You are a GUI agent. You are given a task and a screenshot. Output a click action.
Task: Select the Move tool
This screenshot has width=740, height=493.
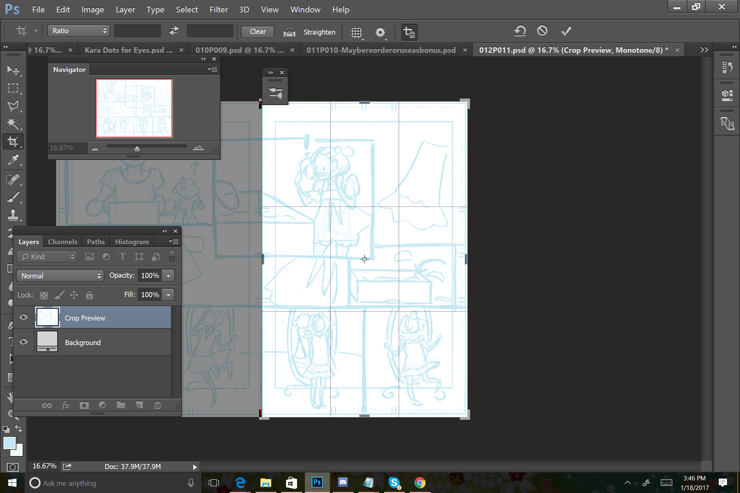pyautogui.click(x=13, y=70)
